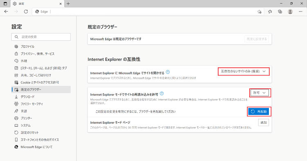307x161 pixels.
Task: Open Cookie とサイトのアクセス許可 settings
Action: tap(41, 82)
